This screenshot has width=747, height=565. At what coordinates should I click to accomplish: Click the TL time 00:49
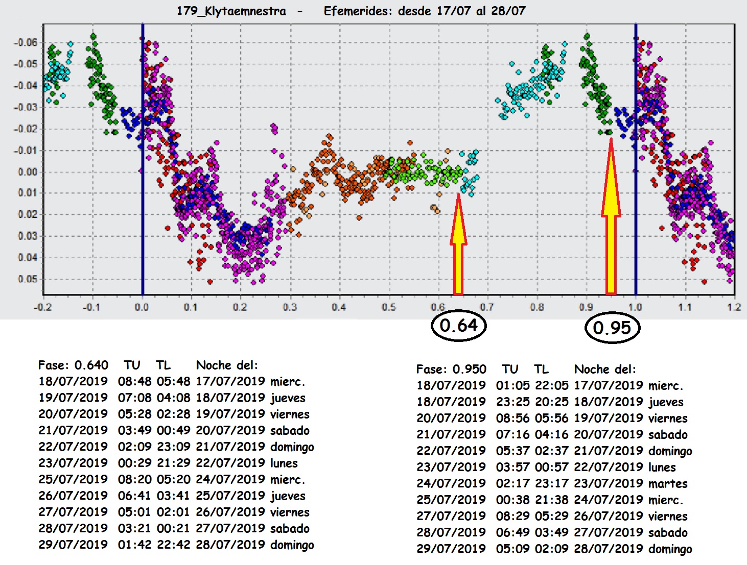point(174,431)
